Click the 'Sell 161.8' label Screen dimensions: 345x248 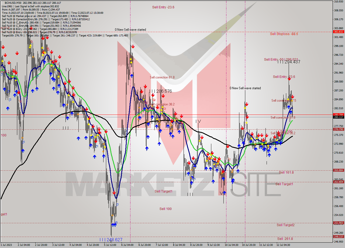point(286,173)
